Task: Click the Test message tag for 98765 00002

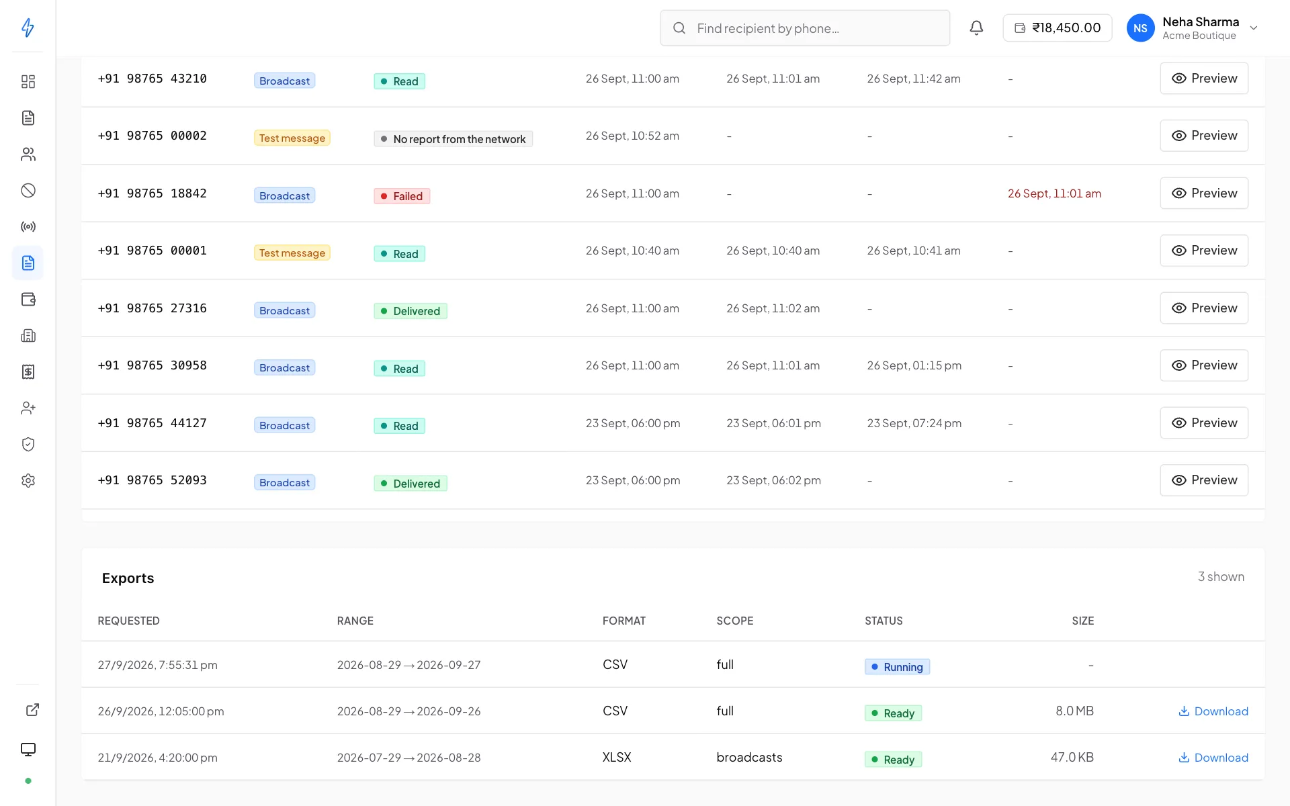Action: [292, 138]
